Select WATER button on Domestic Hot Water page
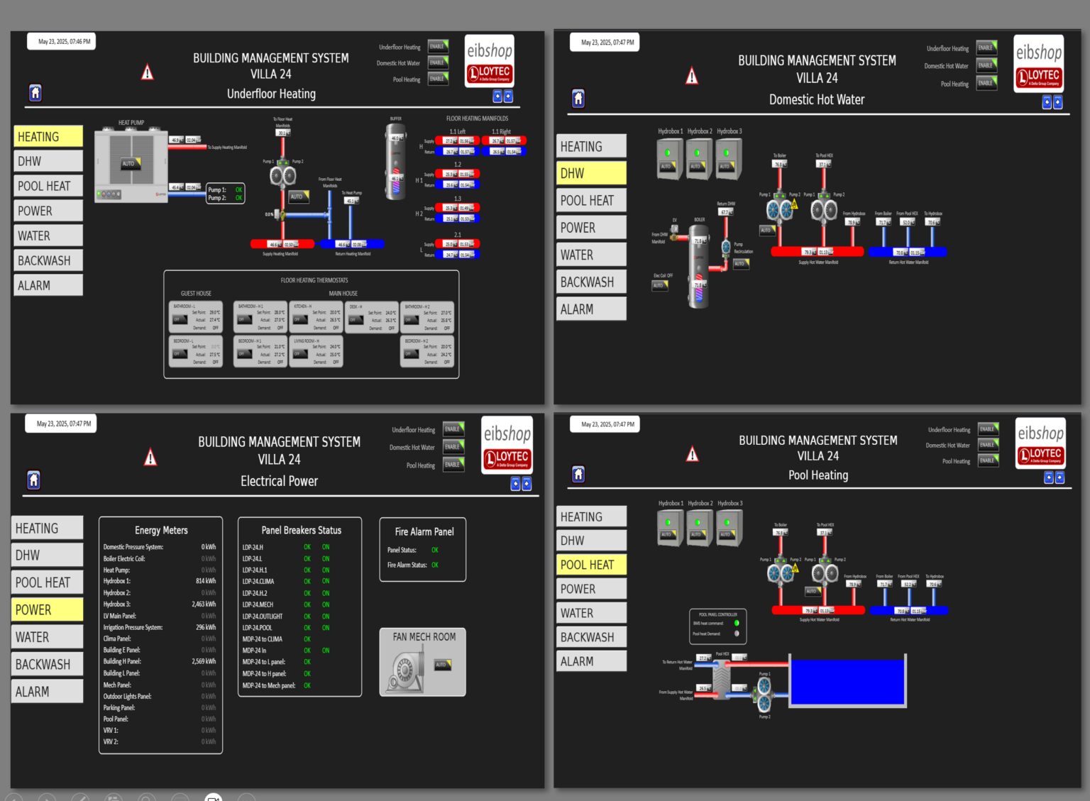This screenshot has height=801, width=1090. coord(591,255)
